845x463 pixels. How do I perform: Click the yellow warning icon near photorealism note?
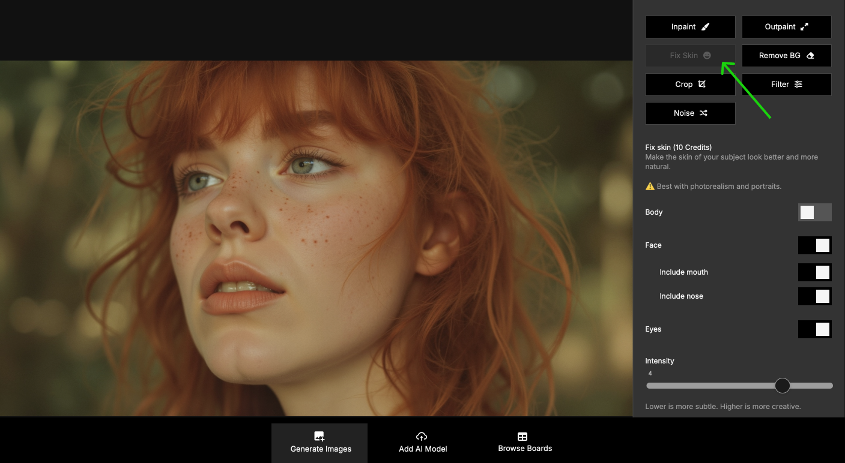650,187
